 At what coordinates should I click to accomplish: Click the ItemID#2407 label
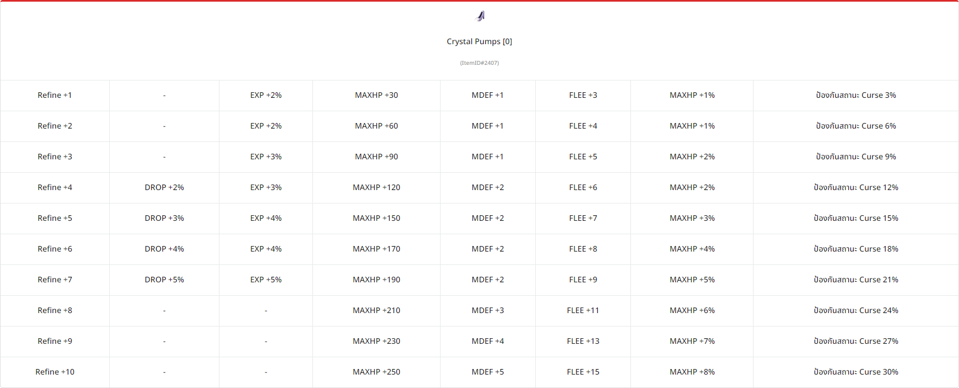479,63
